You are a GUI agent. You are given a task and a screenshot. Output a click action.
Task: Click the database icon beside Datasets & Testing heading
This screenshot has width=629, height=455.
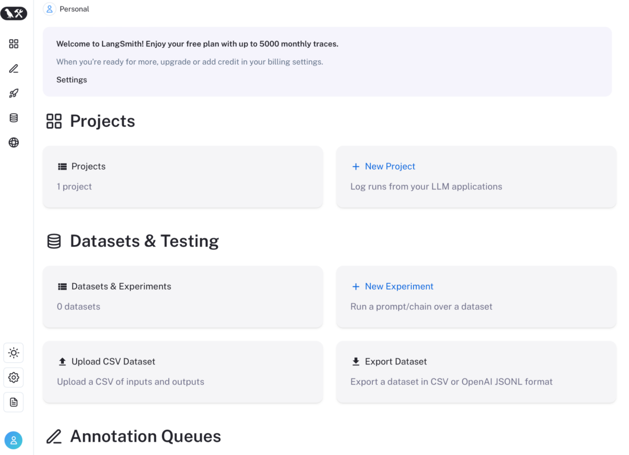54,241
